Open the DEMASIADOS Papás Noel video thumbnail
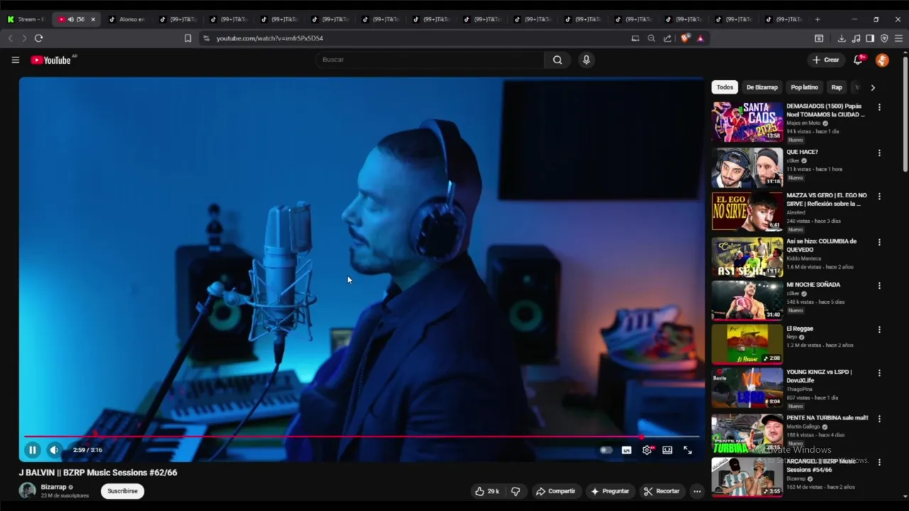This screenshot has height=511, width=909. point(747,121)
